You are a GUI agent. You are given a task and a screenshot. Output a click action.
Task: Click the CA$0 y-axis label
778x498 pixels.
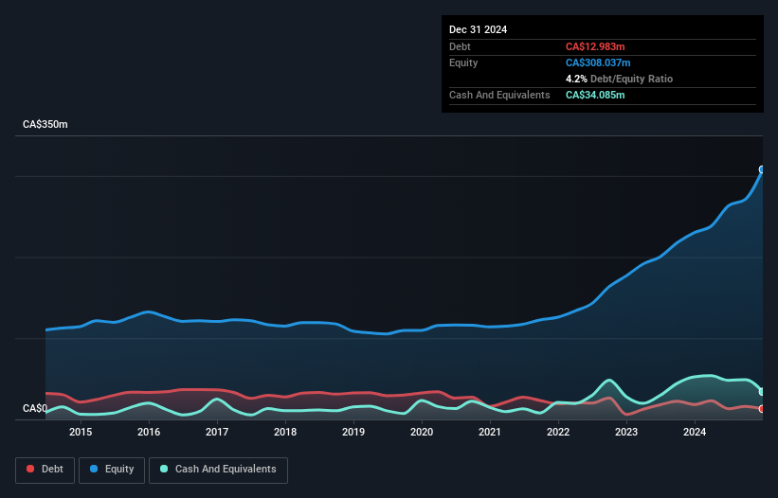click(35, 408)
